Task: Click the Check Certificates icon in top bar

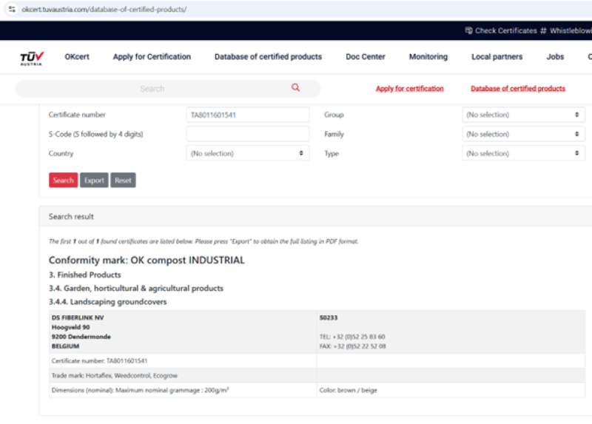Action: click(468, 30)
